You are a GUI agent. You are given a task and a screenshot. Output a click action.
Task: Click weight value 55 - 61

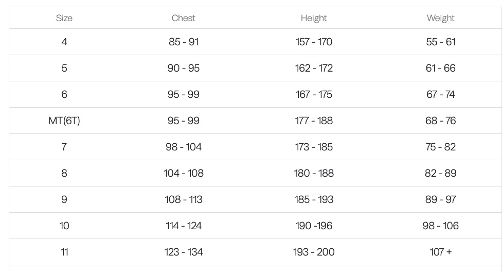coord(441,42)
